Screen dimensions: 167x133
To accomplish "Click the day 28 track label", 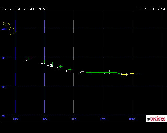I will (x=81, y=73).
